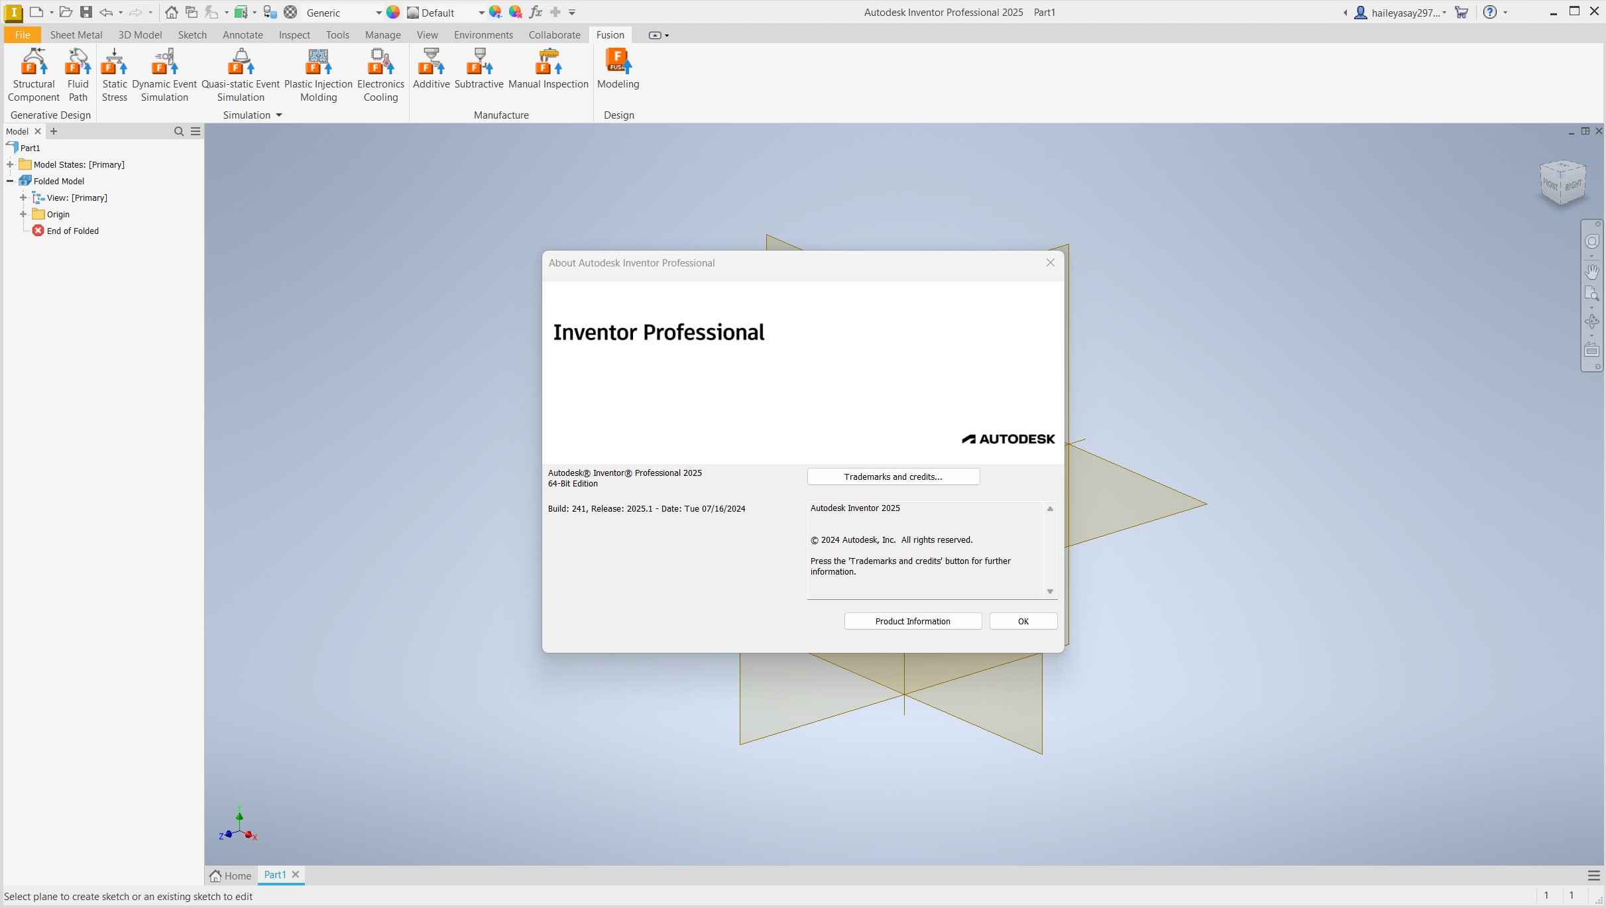The width and height of the screenshot is (1606, 908).
Task: Close the About Autodesk Inventor Professional dialog
Action: [x=1050, y=262]
